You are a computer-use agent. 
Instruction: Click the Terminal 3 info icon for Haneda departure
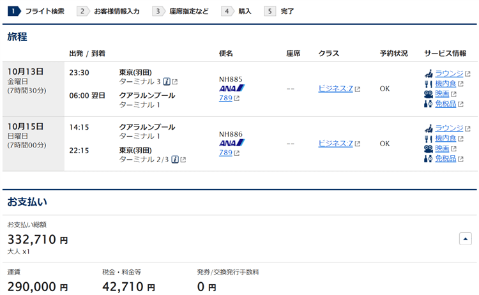click(x=167, y=82)
